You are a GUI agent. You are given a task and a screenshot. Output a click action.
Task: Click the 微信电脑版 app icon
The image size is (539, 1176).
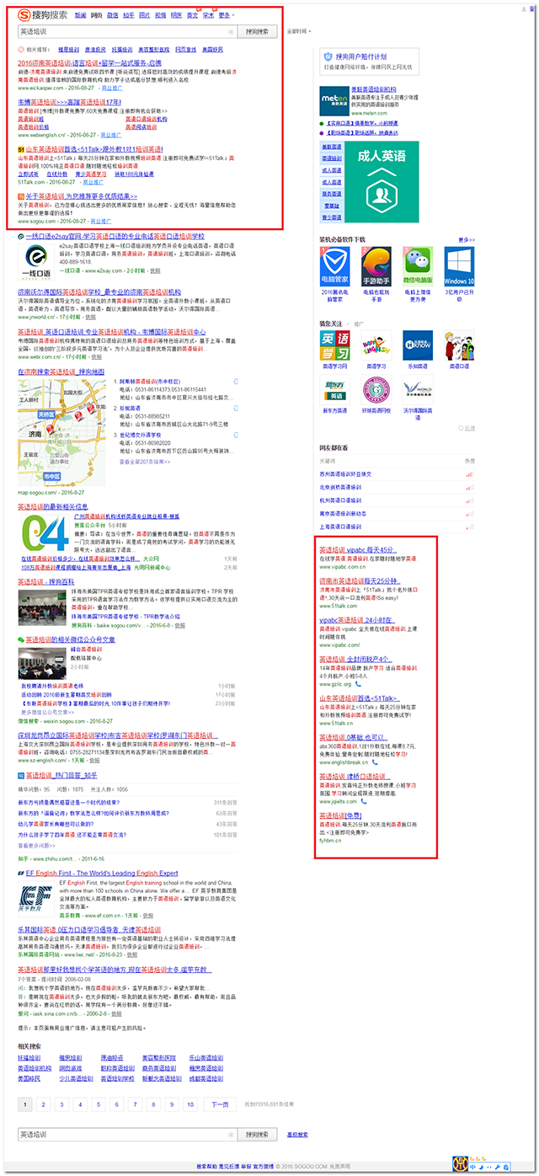[418, 265]
